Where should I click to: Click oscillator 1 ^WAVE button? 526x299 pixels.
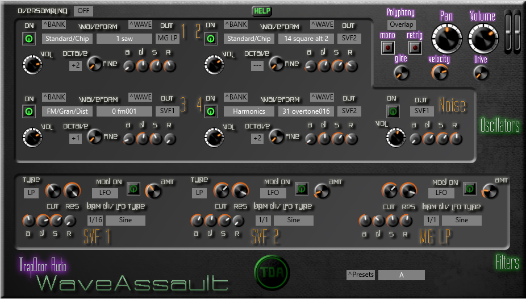(140, 24)
